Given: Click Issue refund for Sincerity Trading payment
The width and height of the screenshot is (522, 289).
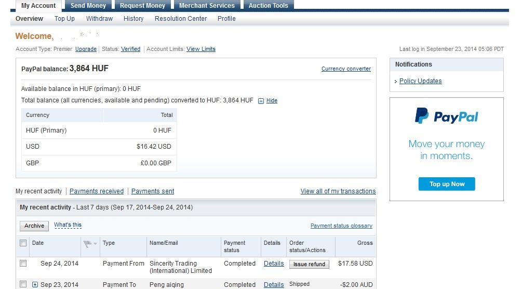Looking at the screenshot, I should (309, 264).
